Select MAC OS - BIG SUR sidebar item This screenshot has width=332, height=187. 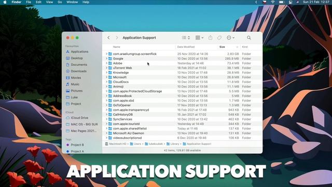[82, 124]
